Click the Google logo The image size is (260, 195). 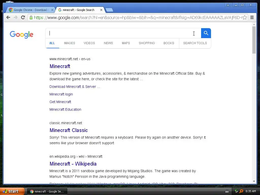pyautogui.click(x=22, y=35)
